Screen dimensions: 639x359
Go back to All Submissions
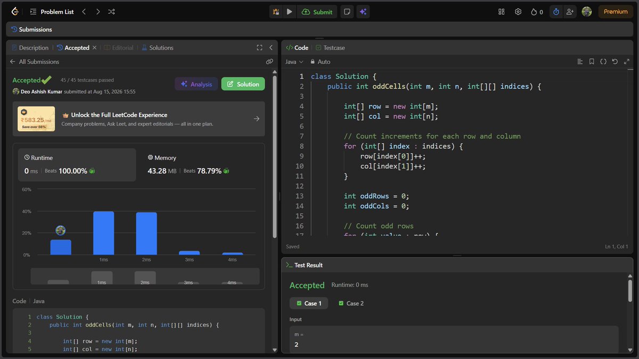pos(34,62)
